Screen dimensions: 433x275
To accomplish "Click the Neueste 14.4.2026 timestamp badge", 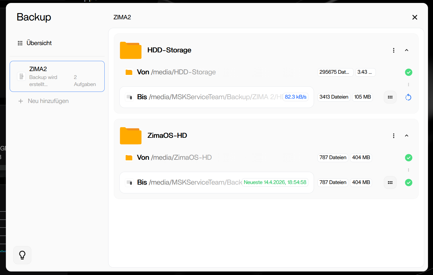I will tap(275, 182).
